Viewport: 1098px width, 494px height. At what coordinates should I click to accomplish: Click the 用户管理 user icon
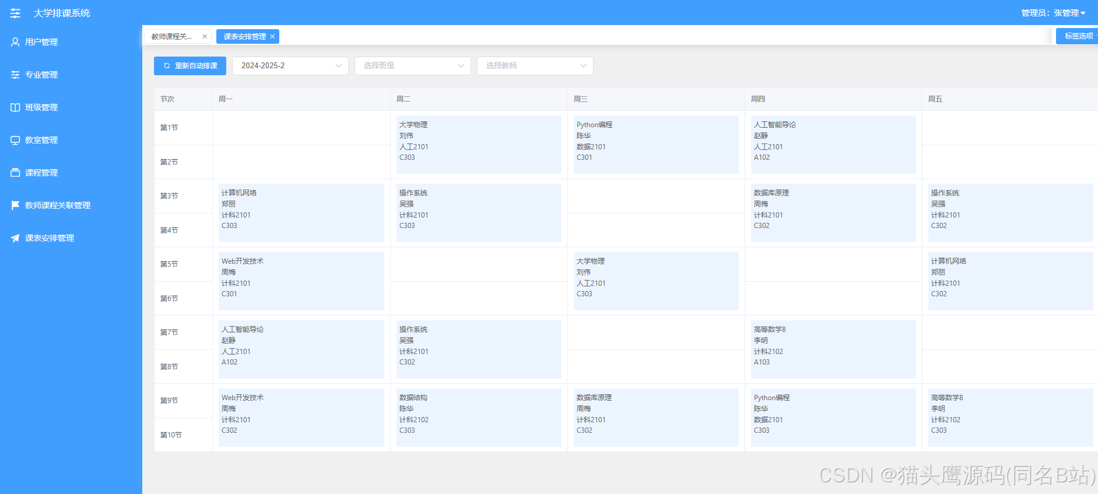15,42
